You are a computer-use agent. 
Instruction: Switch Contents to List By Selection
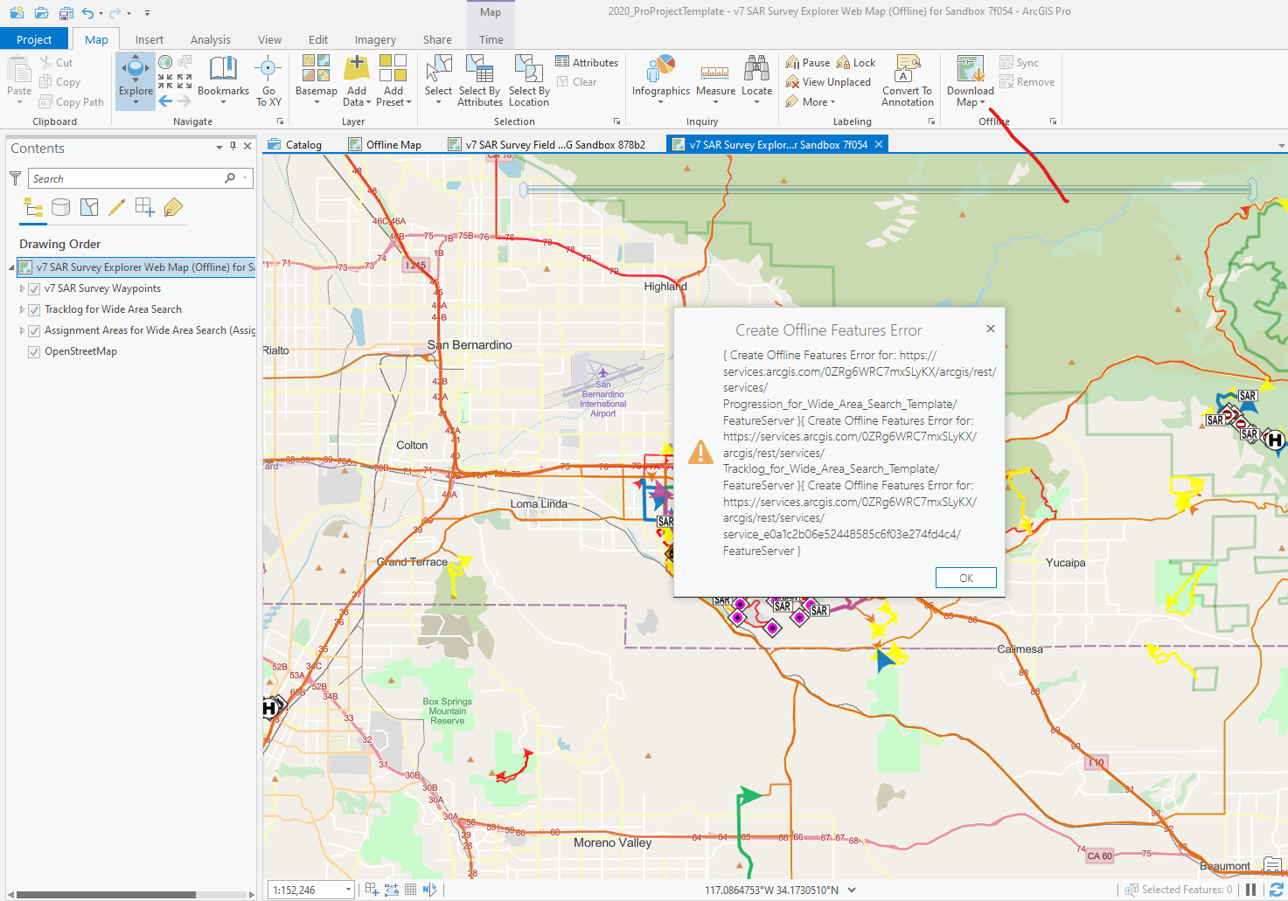click(89, 207)
